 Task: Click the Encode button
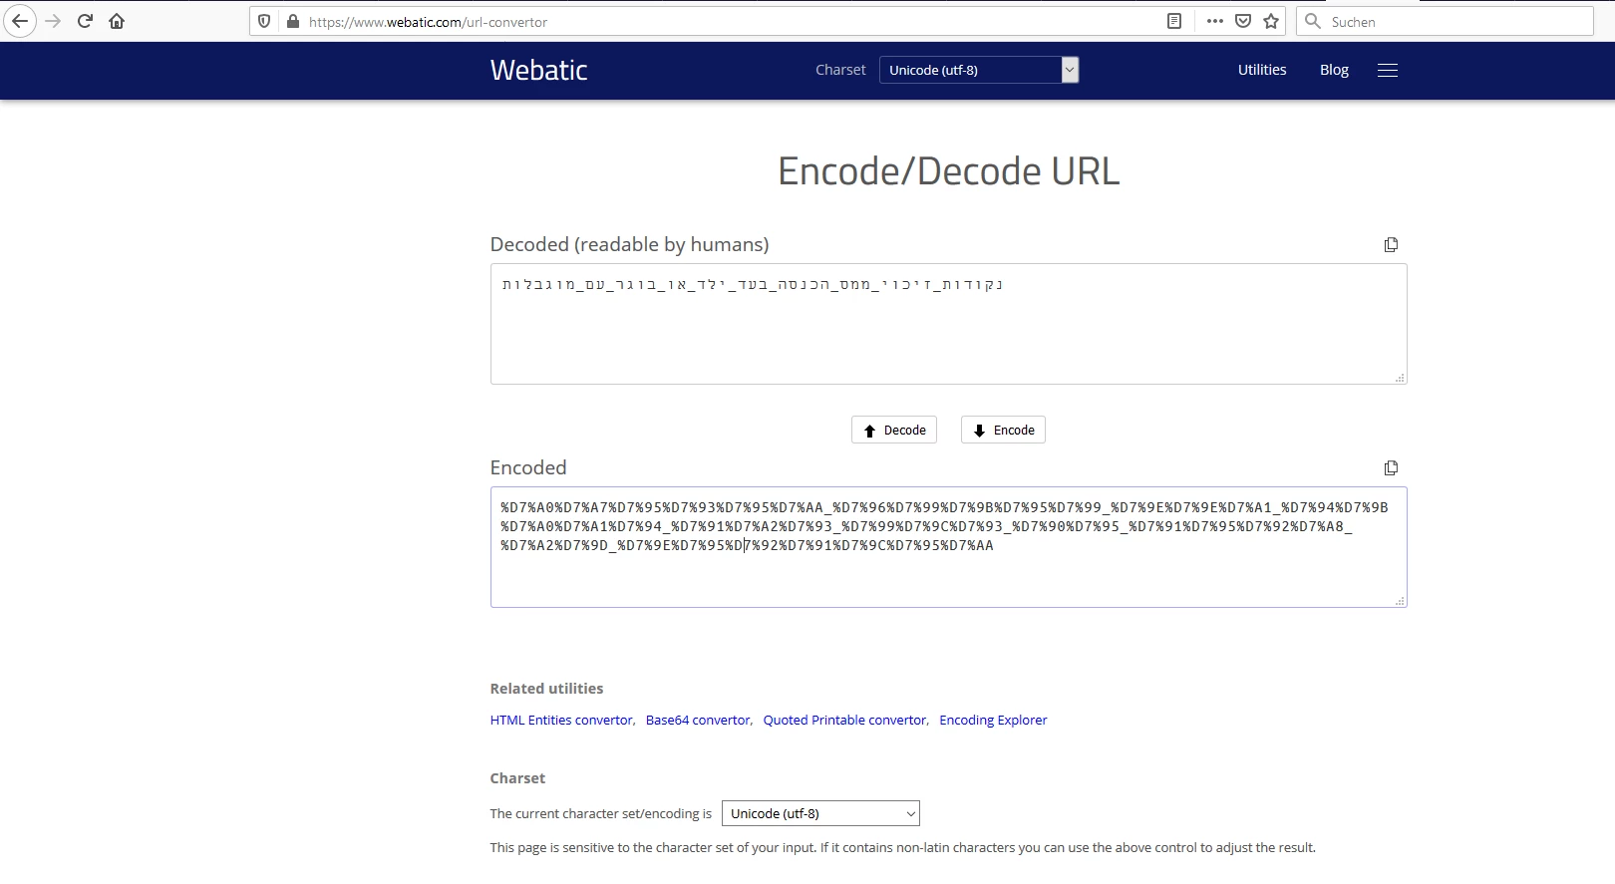pos(1003,430)
